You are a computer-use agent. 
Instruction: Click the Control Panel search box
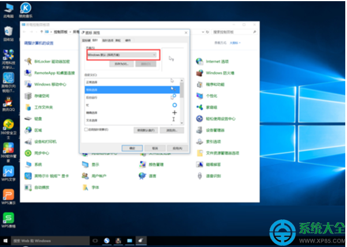(235, 32)
